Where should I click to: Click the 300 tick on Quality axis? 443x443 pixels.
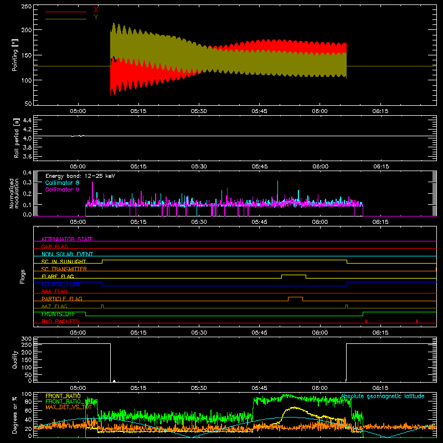point(27,339)
